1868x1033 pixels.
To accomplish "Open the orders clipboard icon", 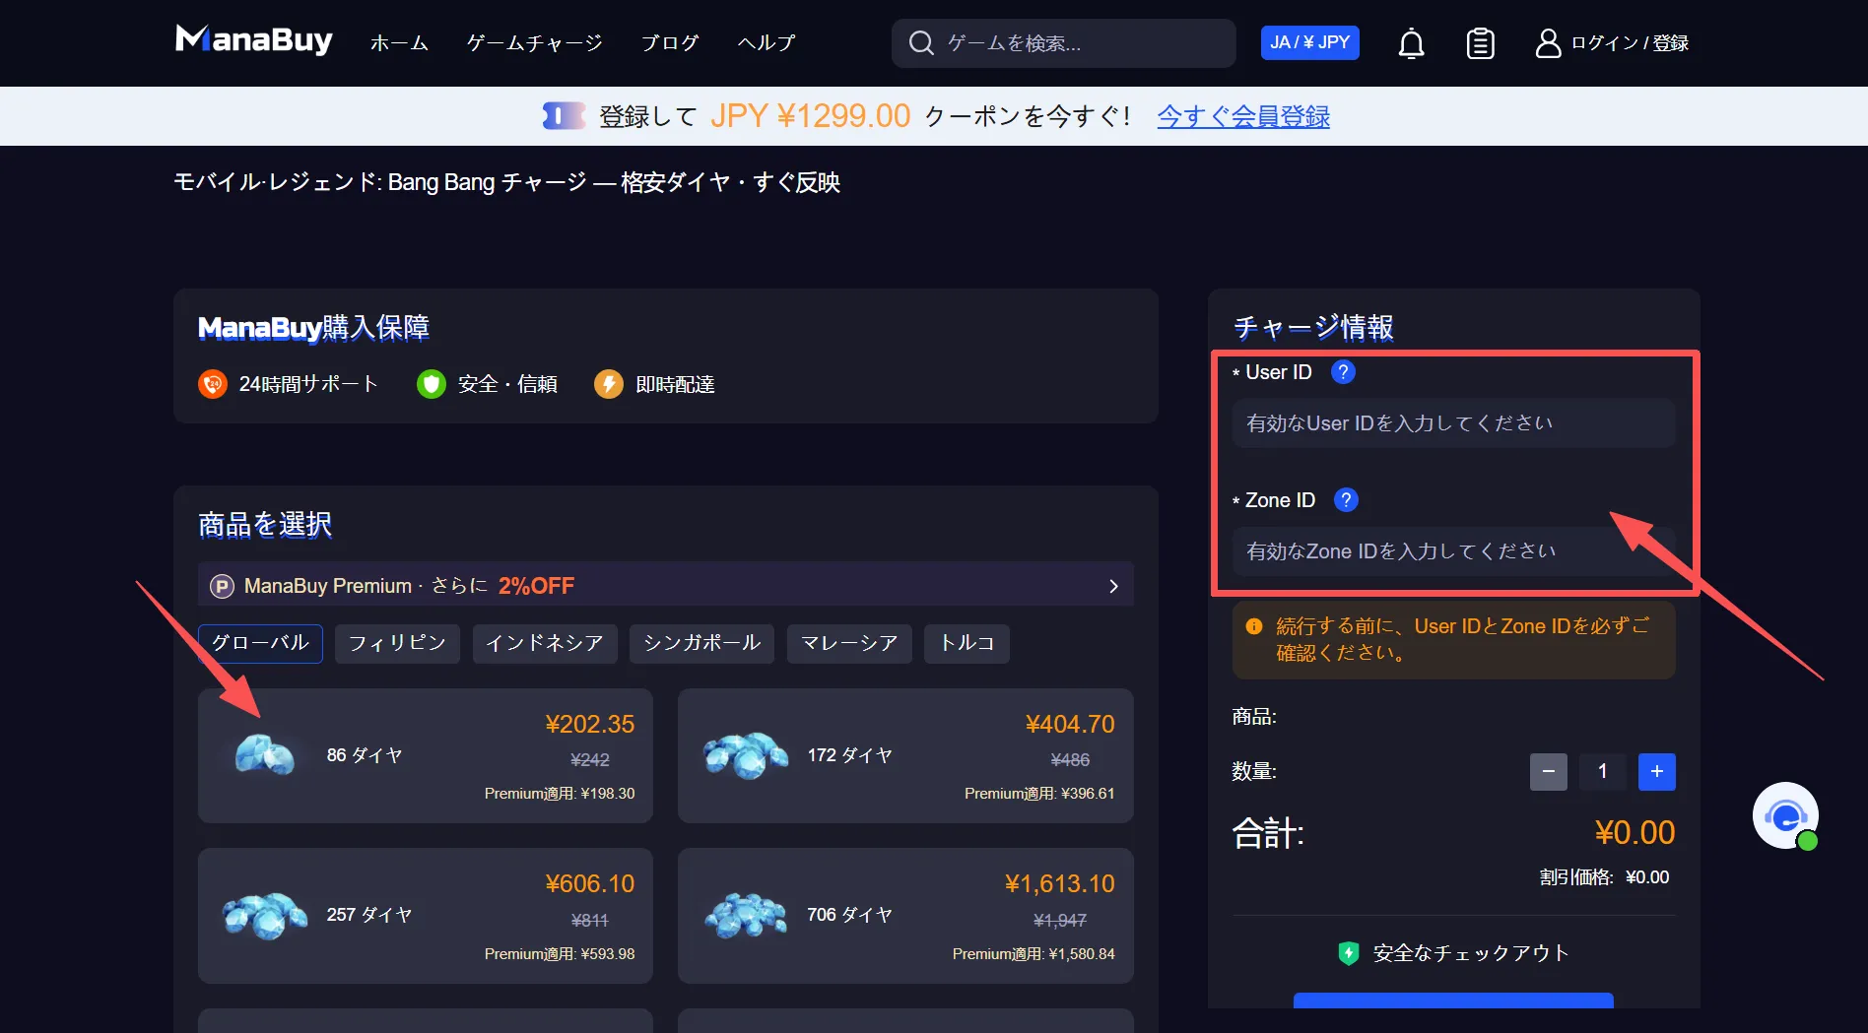I will [x=1480, y=43].
